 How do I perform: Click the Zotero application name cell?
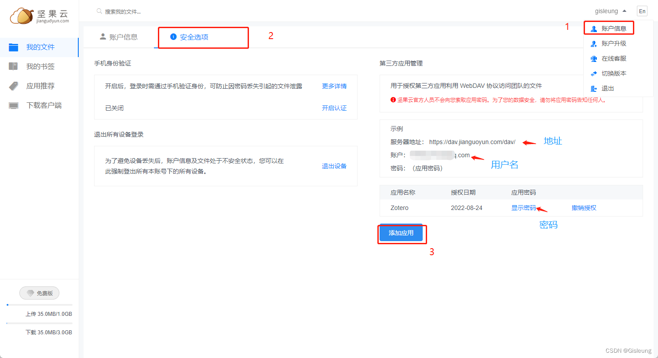(399, 208)
